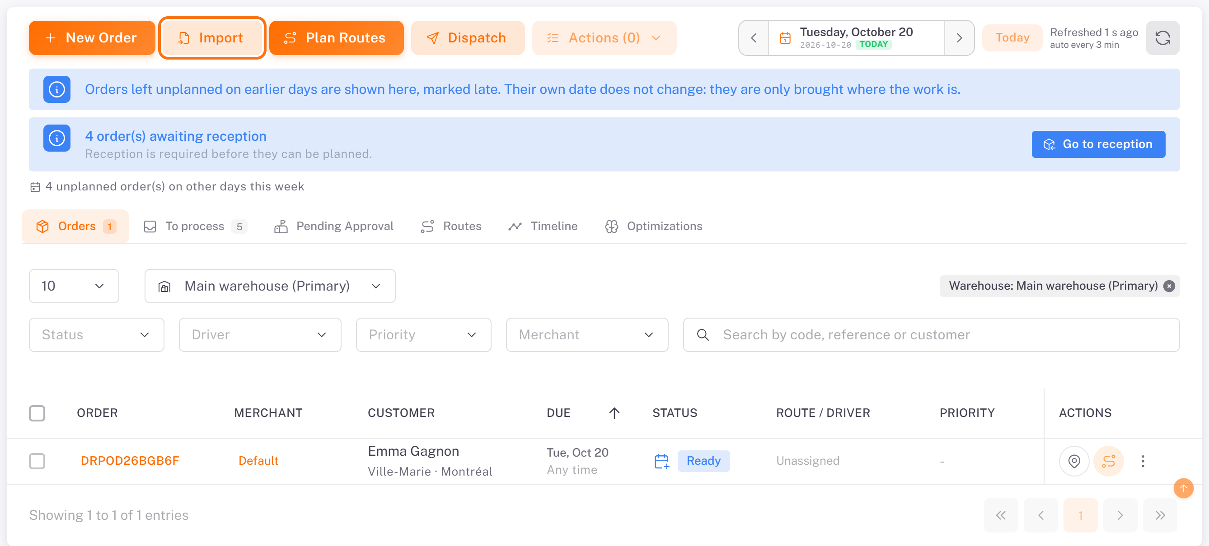
Task: Click the info icon in the awaiting reception banner
Action: (x=57, y=138)
